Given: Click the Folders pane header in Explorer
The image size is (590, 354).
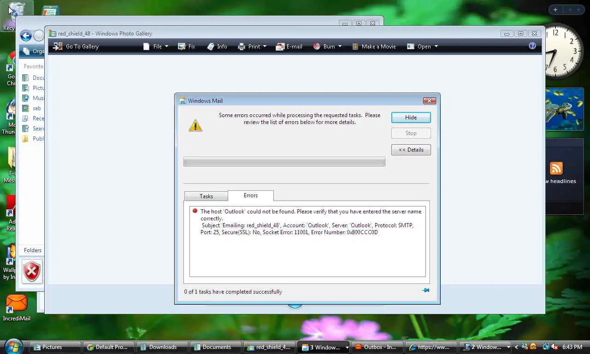Looking at the screenshot, I should coord(32,250).
